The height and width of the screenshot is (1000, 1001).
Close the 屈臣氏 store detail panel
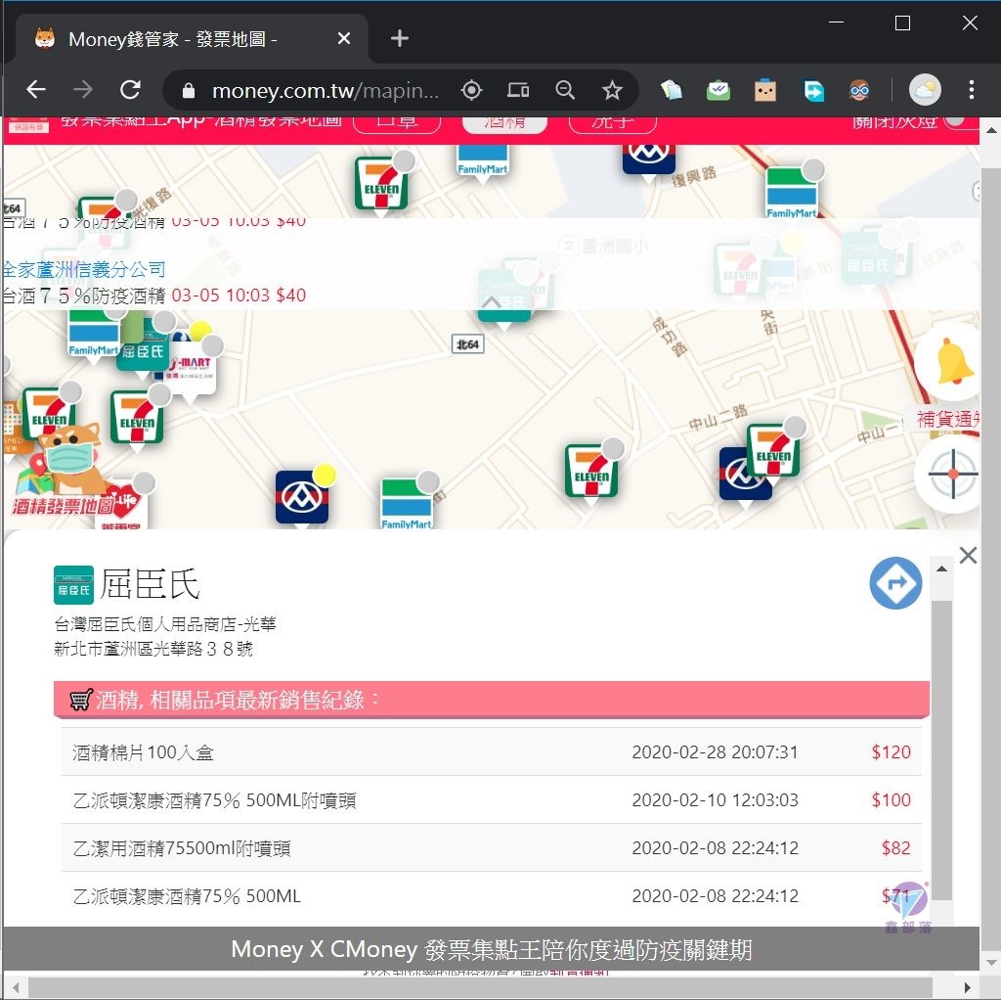[x=968, y=555]
